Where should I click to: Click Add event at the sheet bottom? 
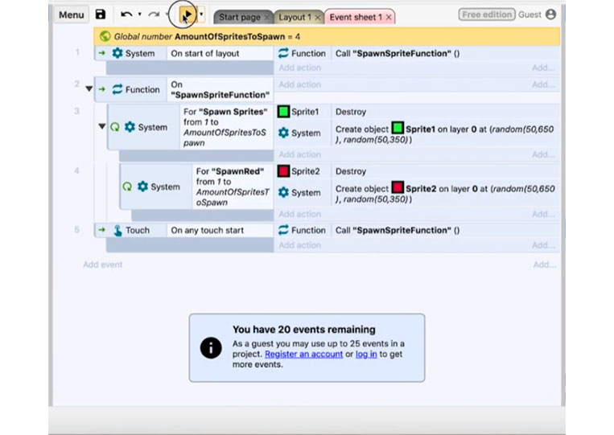coord(102,265)
